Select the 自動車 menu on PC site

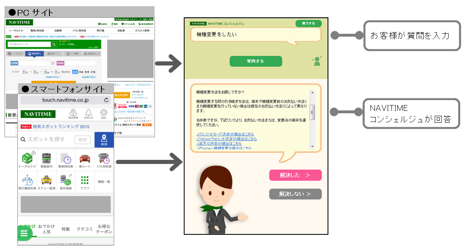click(x=58, y=30)
